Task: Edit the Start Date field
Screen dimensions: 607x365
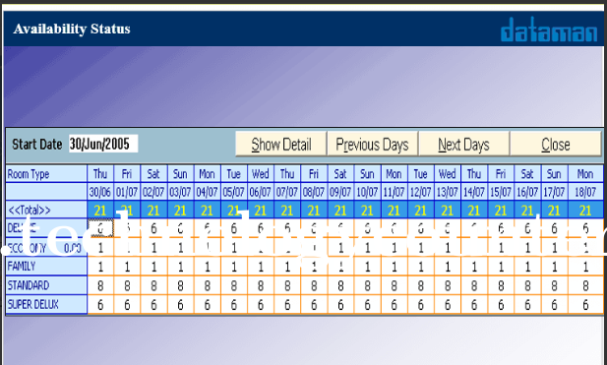Action: pos(103,144)
